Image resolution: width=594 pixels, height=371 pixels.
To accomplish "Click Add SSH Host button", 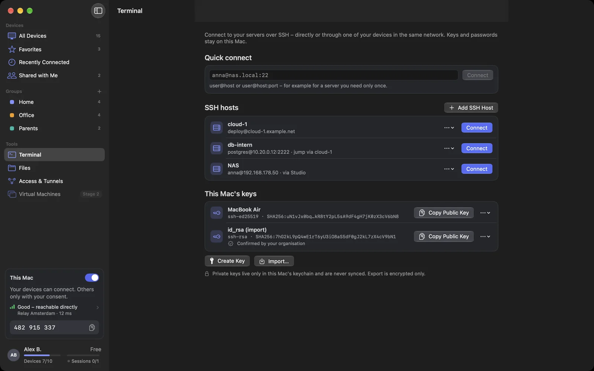I will (471, 108).
